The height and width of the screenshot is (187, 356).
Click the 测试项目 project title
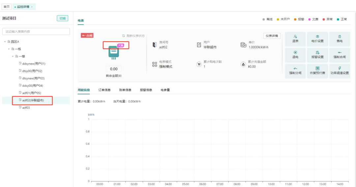9,18
